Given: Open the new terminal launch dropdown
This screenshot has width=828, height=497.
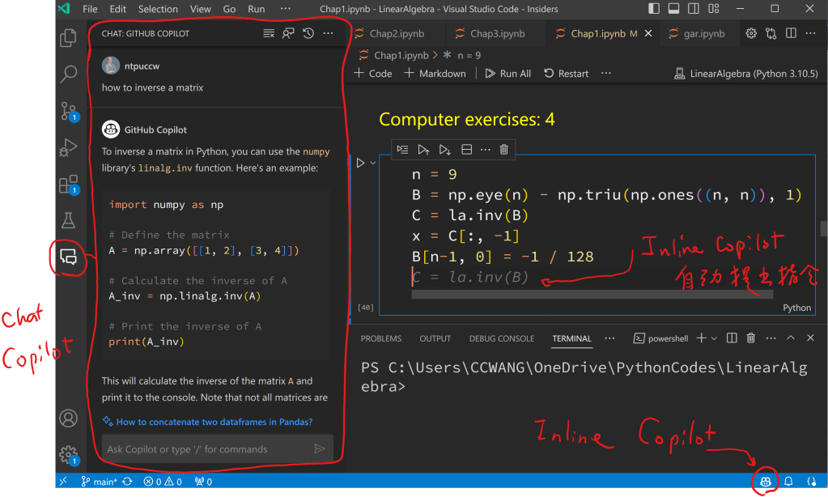Looking at the screenshot, I should tap(714, 338).
